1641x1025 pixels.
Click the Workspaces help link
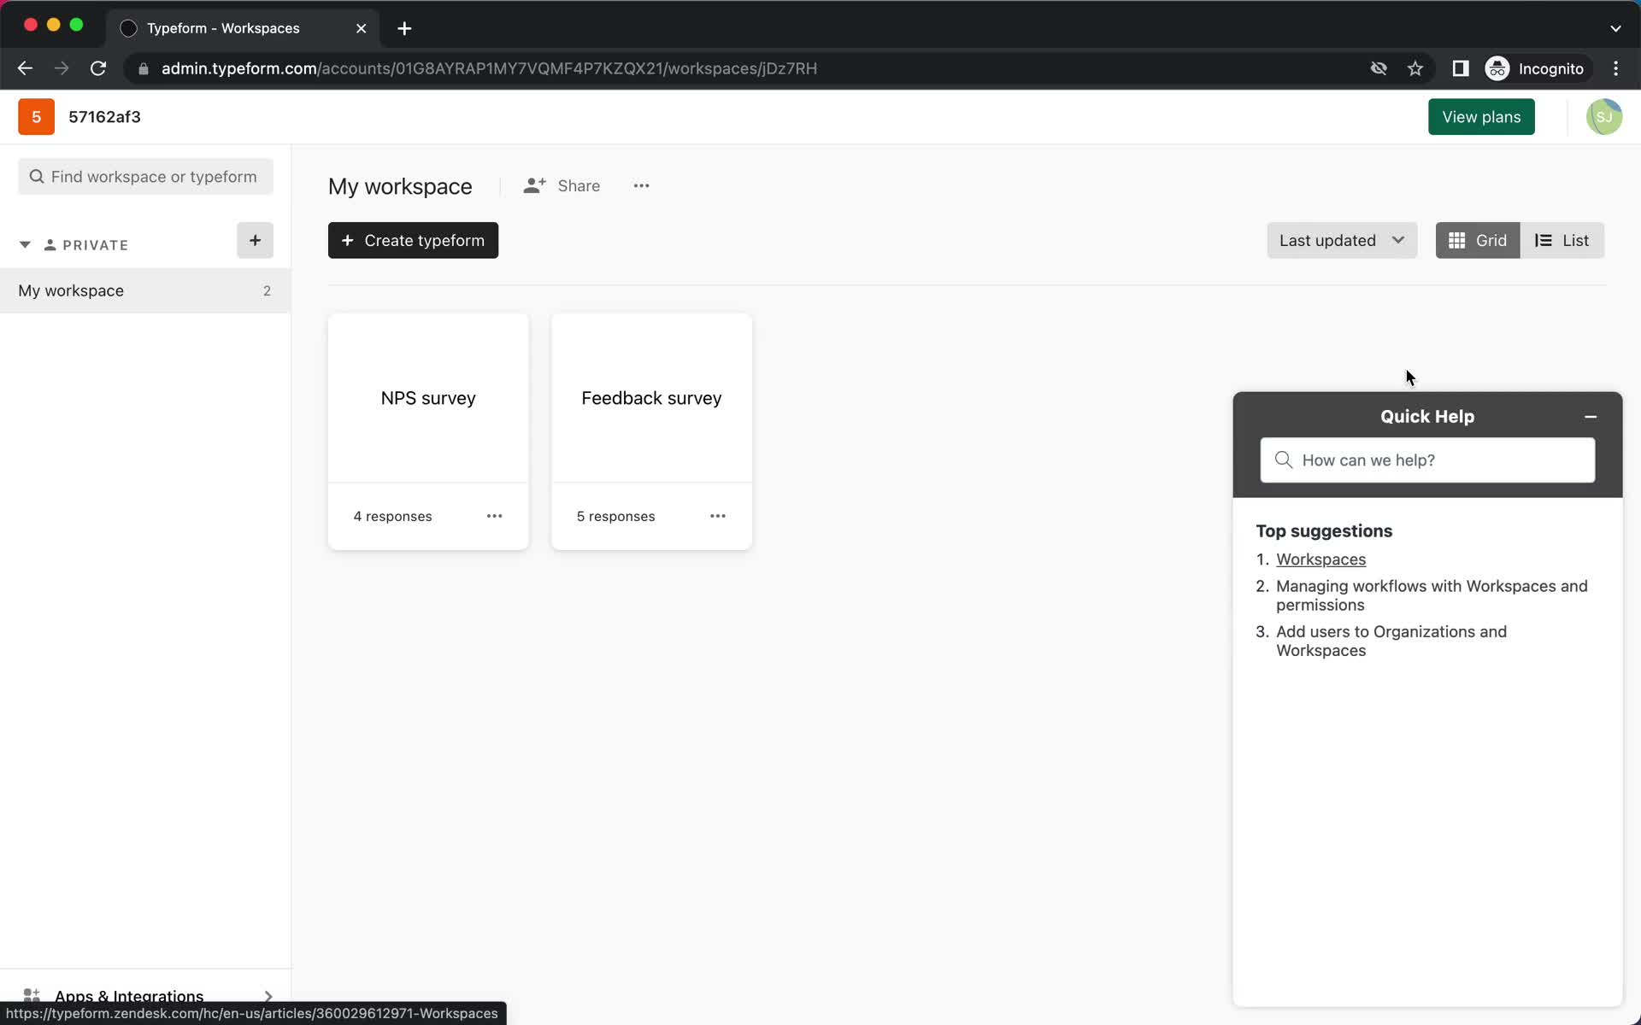click(1320, 559)
